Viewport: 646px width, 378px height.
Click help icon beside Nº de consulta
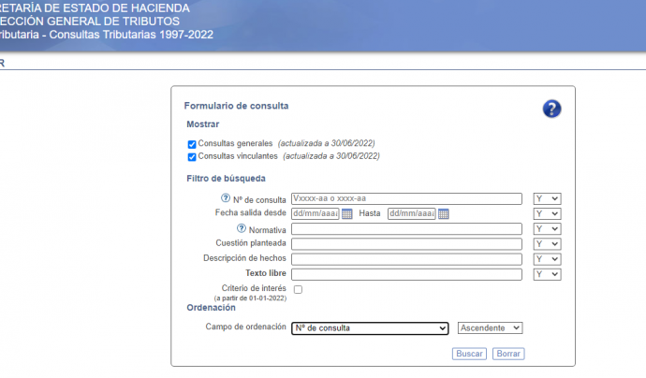[x=225, y=198]
